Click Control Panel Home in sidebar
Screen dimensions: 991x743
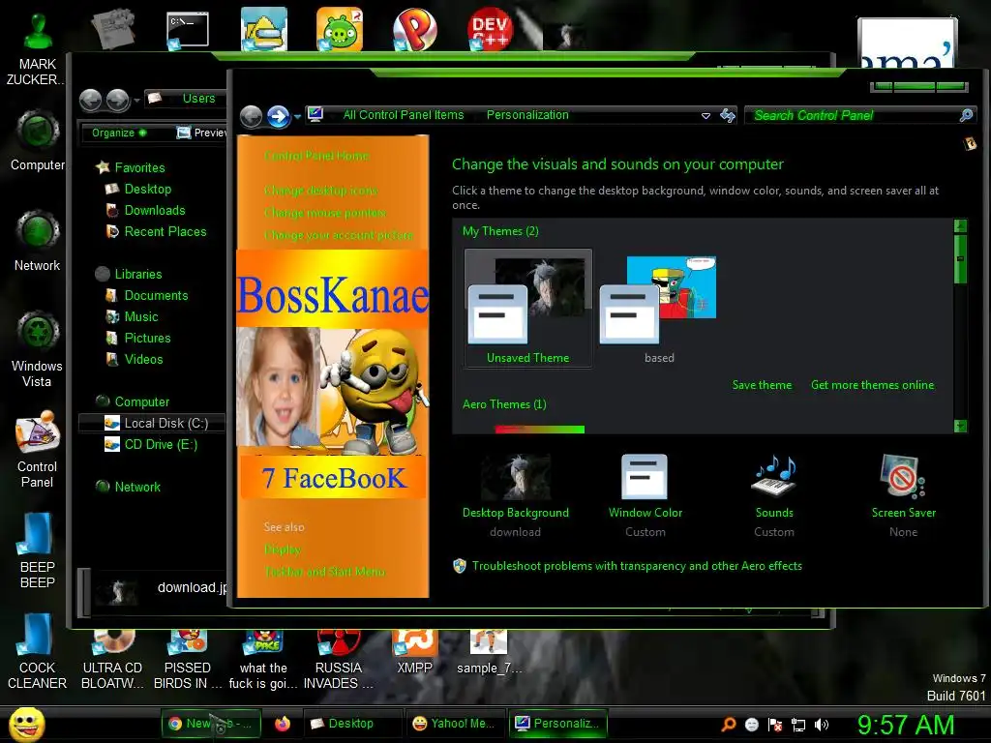(316, 156)
